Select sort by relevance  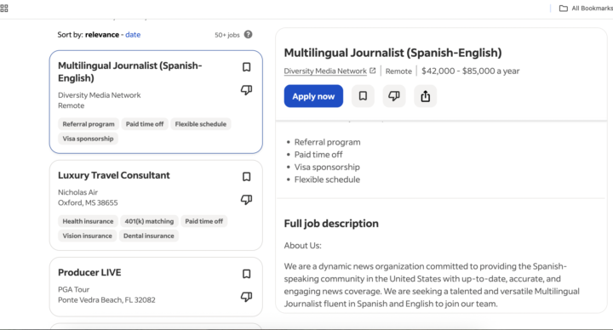pos(102,35)
